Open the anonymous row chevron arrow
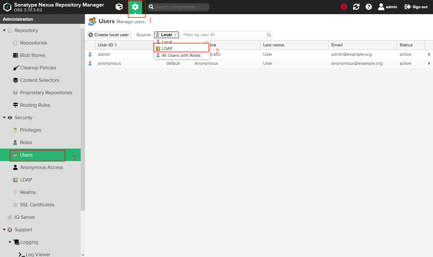The height and width of the screenshot is (257, 433). (x=429, y=63)
